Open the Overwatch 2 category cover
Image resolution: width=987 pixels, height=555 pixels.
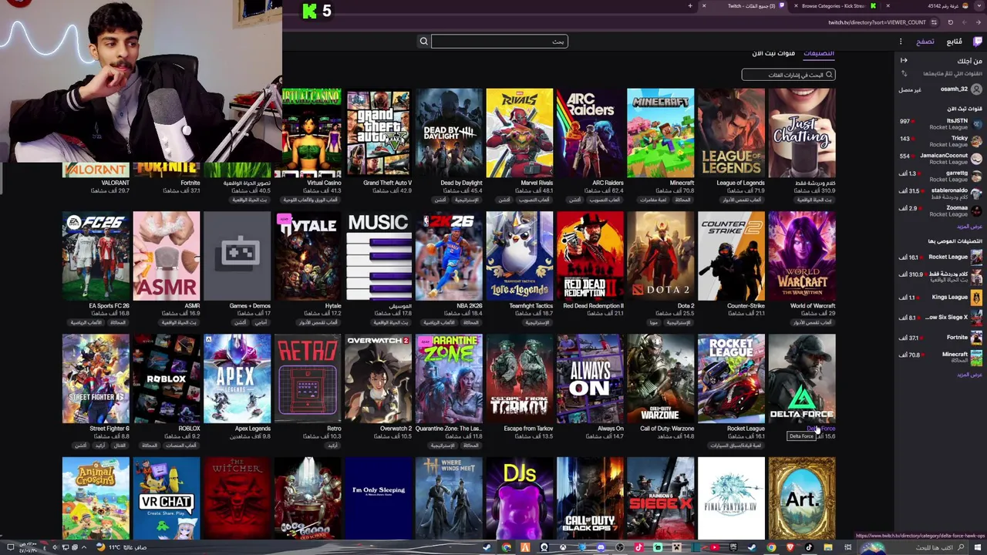pos(379,378)
